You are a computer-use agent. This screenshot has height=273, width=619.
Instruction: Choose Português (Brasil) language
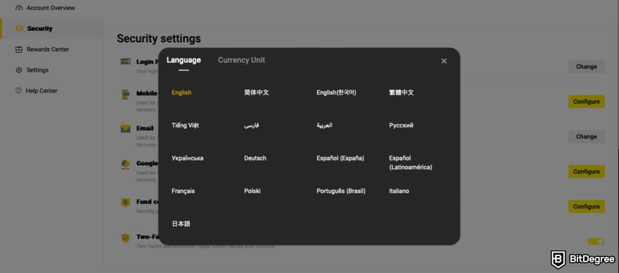(x=341, y=191)
